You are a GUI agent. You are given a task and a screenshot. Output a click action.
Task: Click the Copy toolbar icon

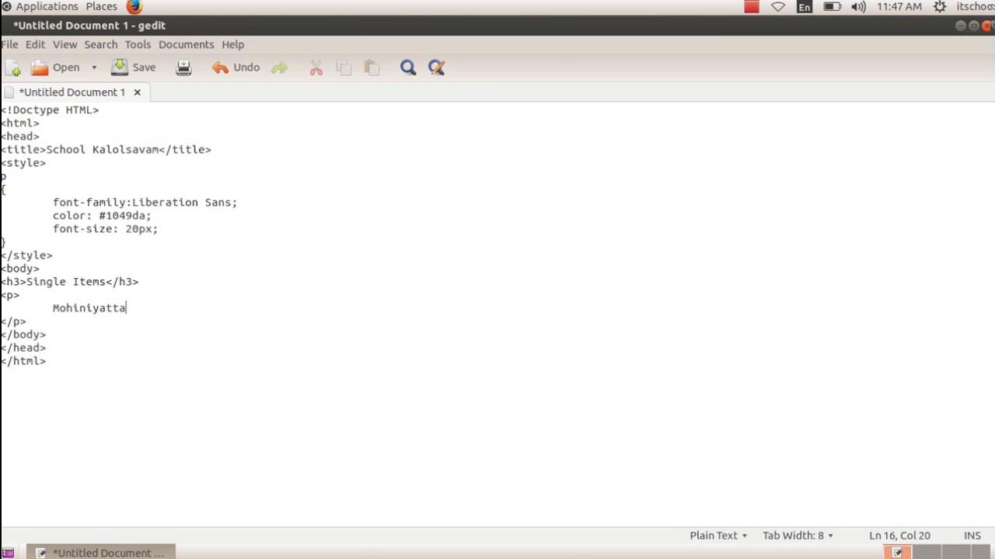coord(344,68)
